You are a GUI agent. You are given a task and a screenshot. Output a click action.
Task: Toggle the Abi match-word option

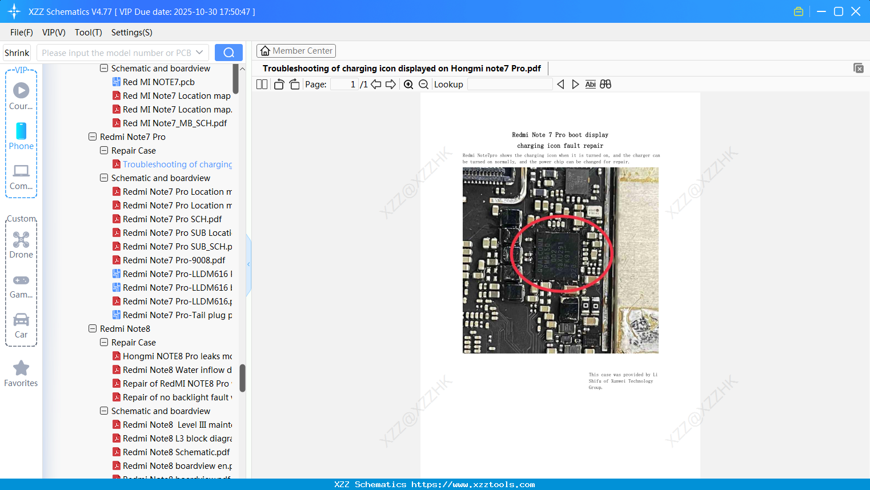tap(590, 85)
